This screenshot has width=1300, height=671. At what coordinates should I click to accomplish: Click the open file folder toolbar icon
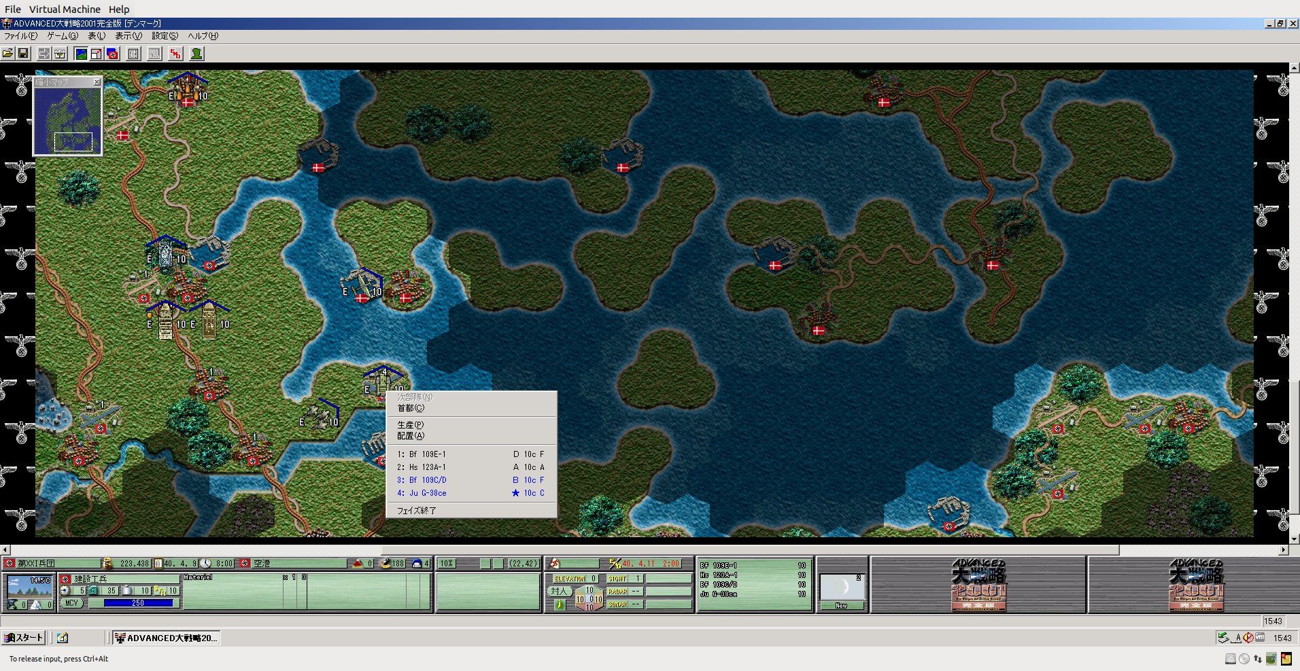[x=7, y=54]
